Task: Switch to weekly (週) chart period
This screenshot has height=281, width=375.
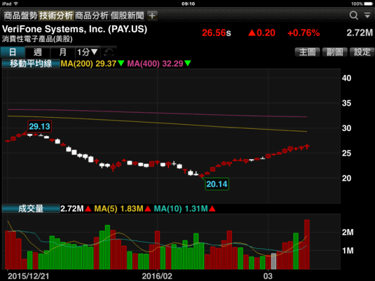Action: point(37,52)
